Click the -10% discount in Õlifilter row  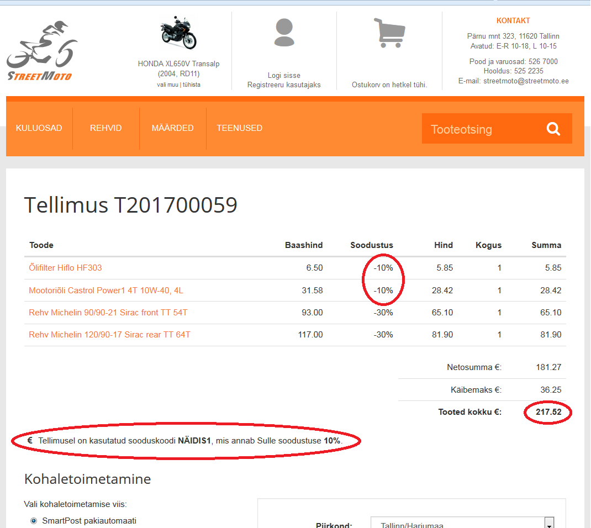(383, 268)
